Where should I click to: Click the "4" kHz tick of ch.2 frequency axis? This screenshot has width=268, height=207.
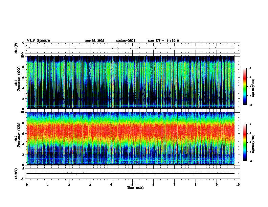click(24, 144)
